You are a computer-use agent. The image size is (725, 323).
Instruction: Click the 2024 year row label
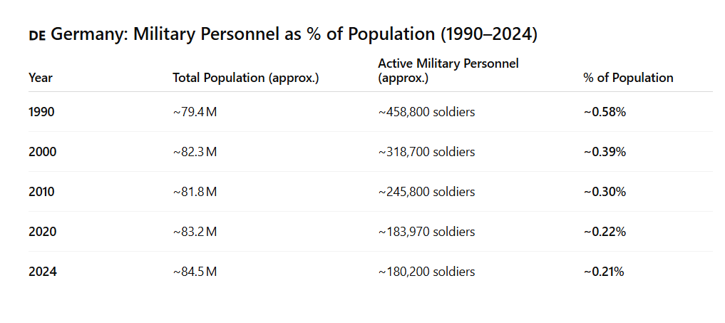click(42, 272)
